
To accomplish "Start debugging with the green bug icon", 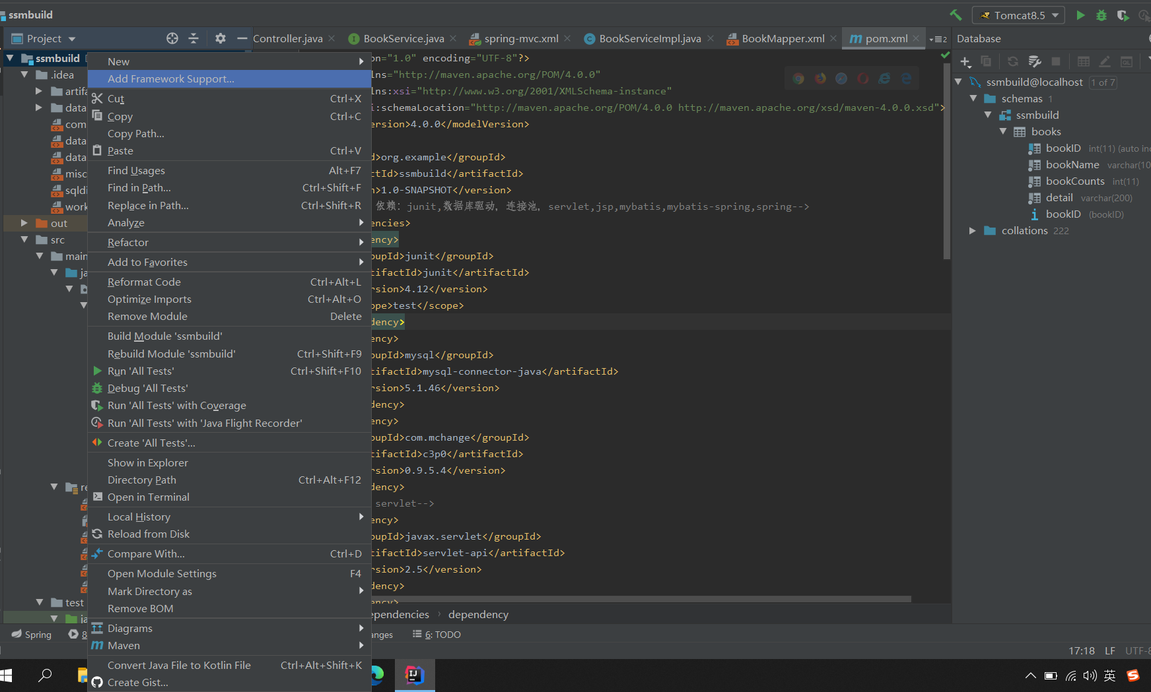I will 1101,15.
